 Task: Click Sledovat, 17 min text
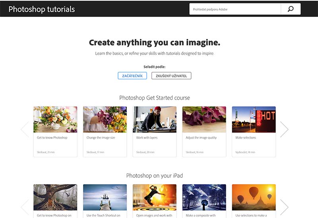95,152
